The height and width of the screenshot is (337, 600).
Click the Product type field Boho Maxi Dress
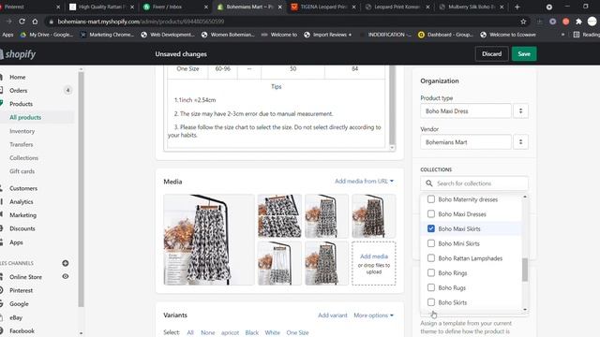pyautogui.click(x=466, y=110)
